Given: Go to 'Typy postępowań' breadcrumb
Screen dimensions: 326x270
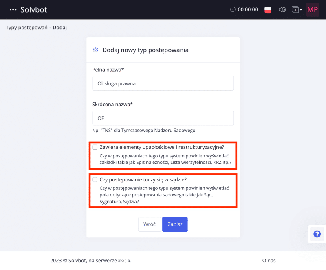Looking at the screenshot, I should pos(26,28).
